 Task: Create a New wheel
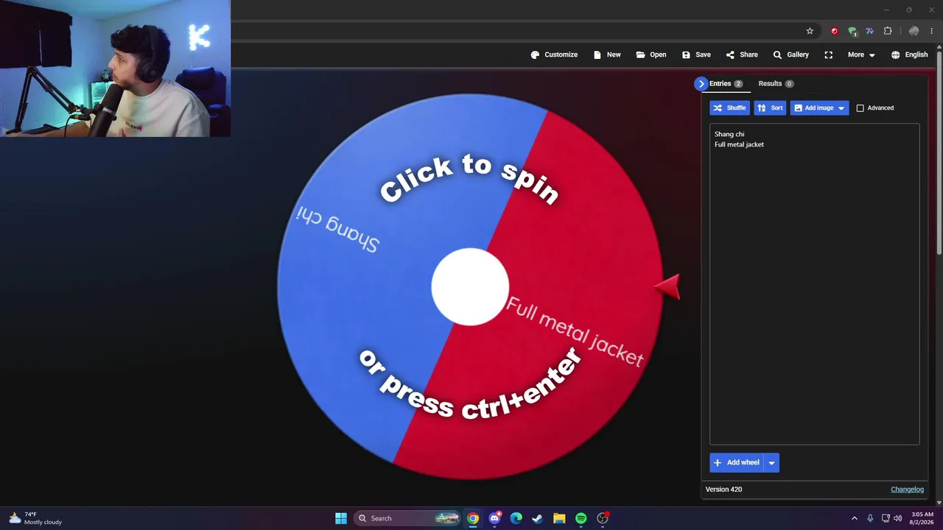coord(607,54)
